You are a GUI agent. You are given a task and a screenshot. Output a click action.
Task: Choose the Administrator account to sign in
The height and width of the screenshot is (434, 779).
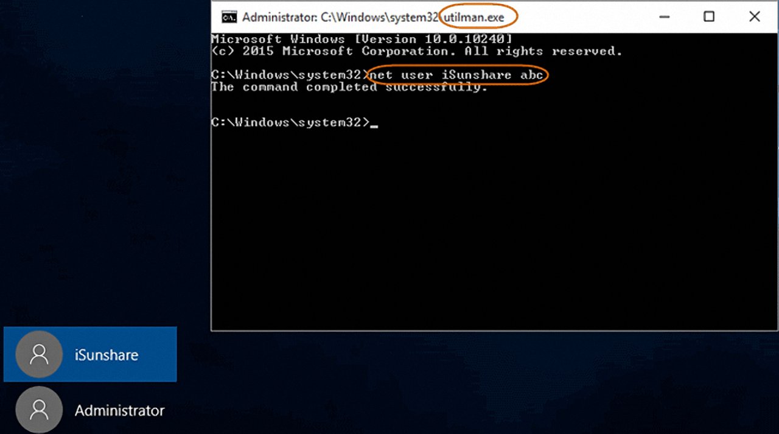pyautogui.click(x=90, y=410)
